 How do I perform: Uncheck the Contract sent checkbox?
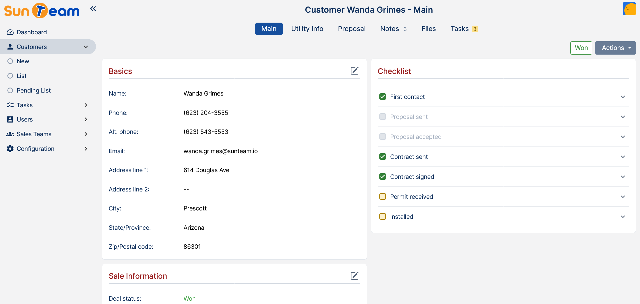tap(383, 156)
